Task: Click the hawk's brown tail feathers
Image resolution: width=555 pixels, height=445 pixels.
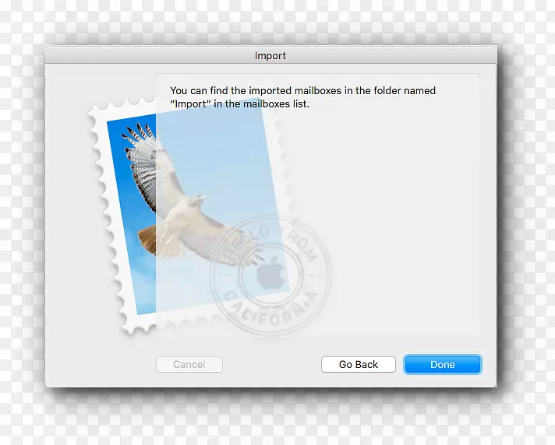Action: coord(150,240)
